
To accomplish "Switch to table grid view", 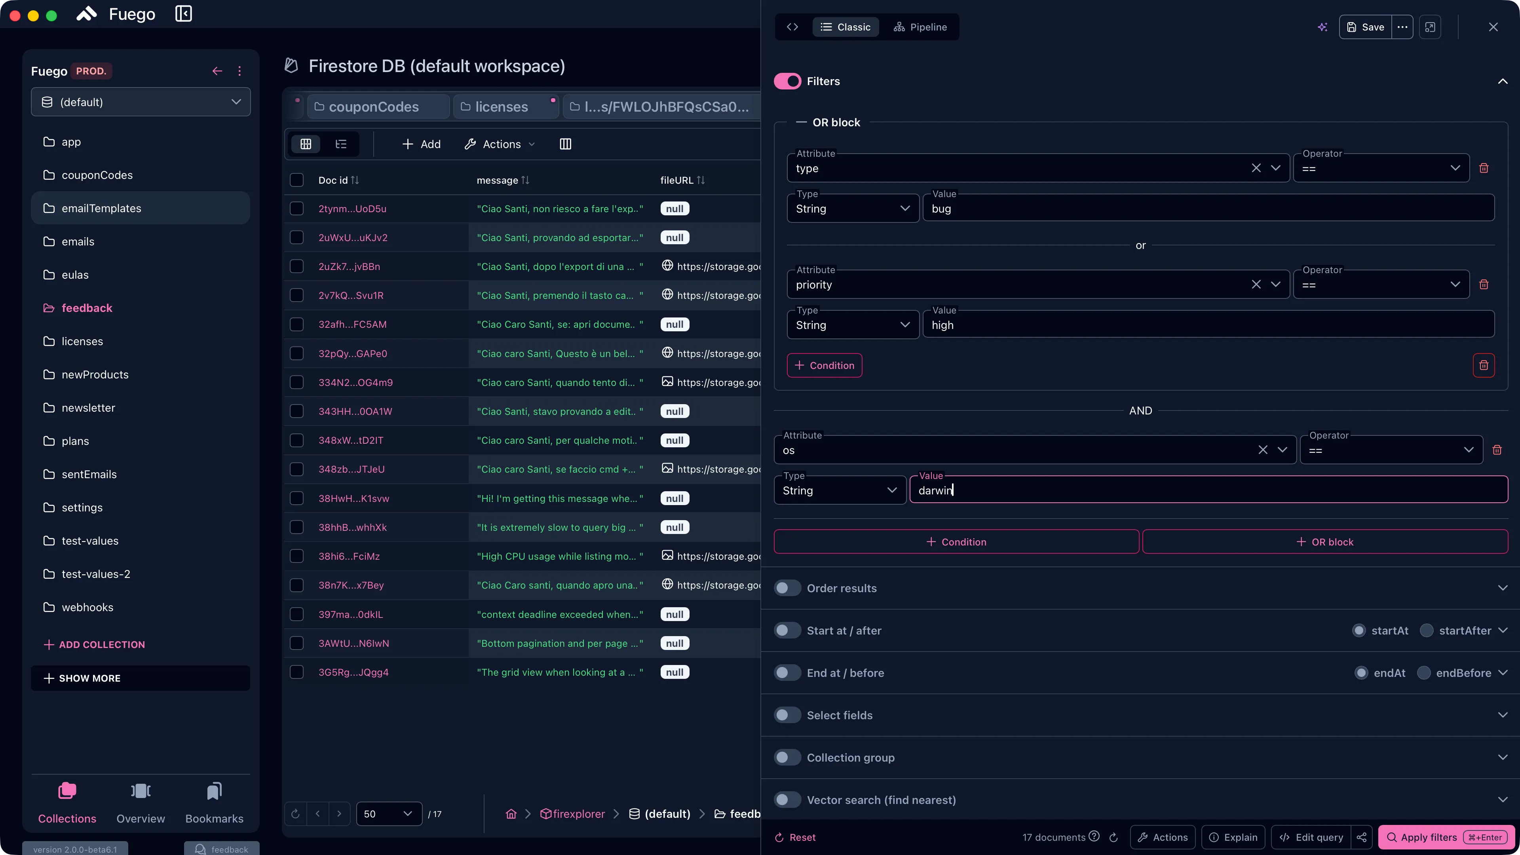I will click(x=306, y=144).
